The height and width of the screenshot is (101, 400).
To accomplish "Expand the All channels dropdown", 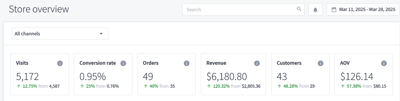I will [60, 34].
